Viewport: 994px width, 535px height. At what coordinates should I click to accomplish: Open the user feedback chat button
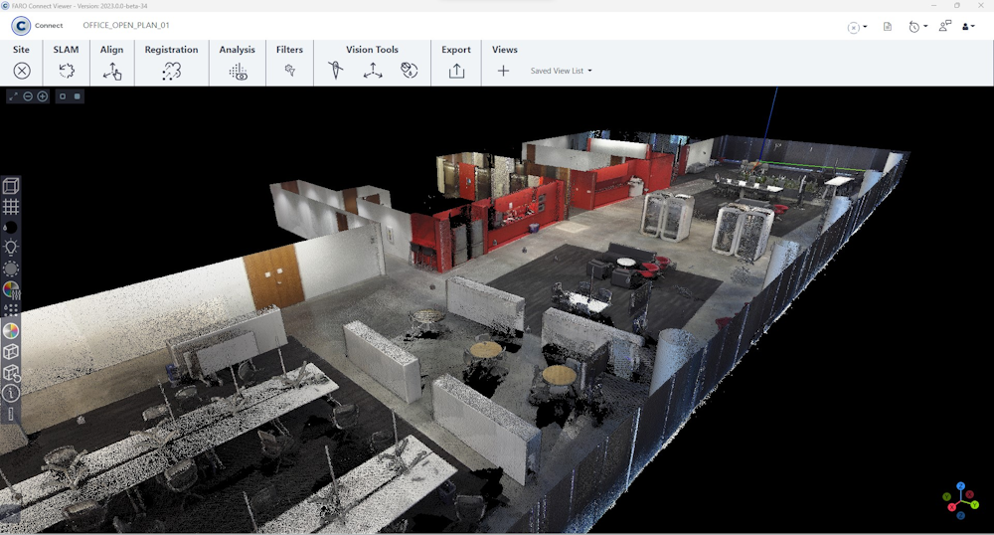pos(944,27)
